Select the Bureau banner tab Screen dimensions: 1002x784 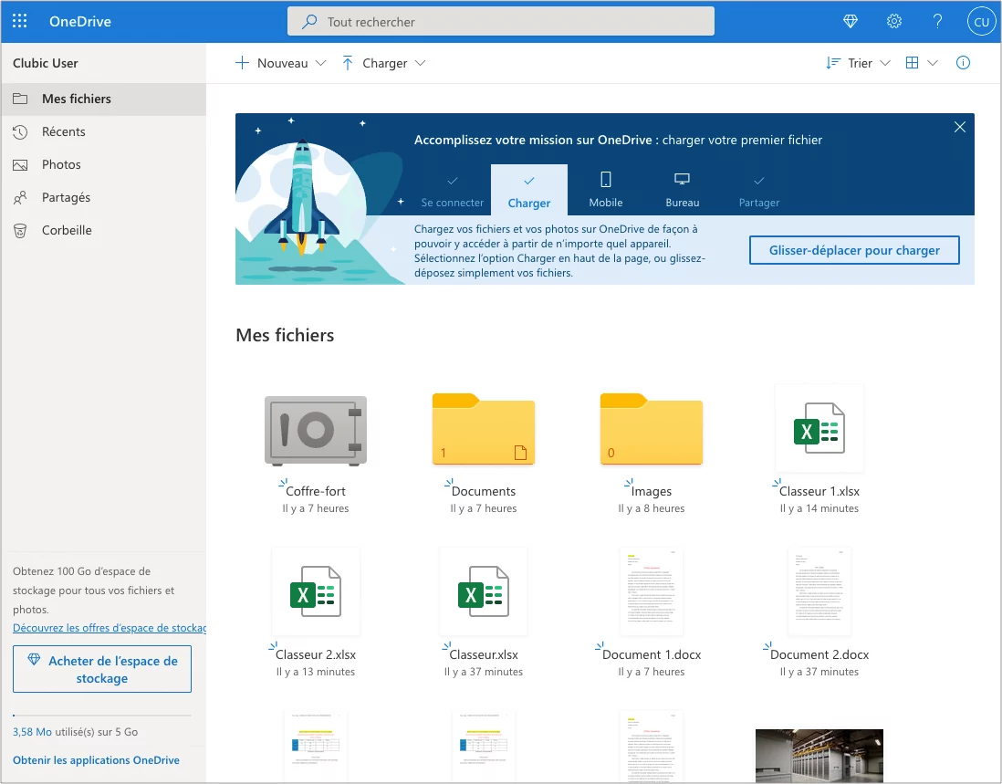click(683, 191)
